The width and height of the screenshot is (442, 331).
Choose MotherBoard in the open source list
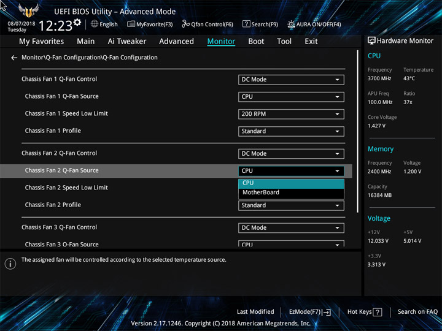[x=291, y=193]
